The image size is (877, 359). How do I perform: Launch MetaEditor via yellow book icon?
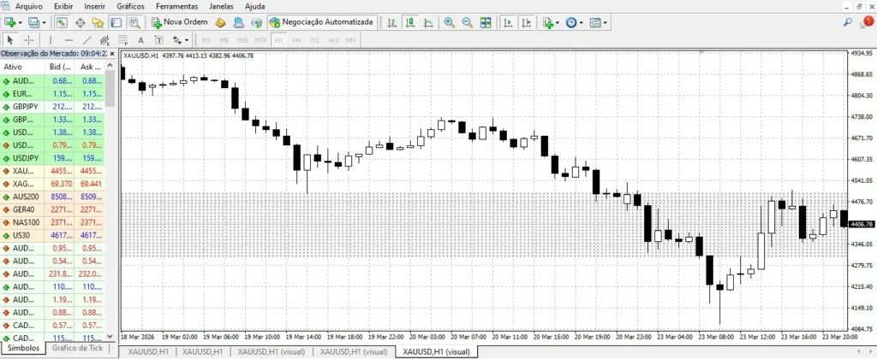(221, 22)
